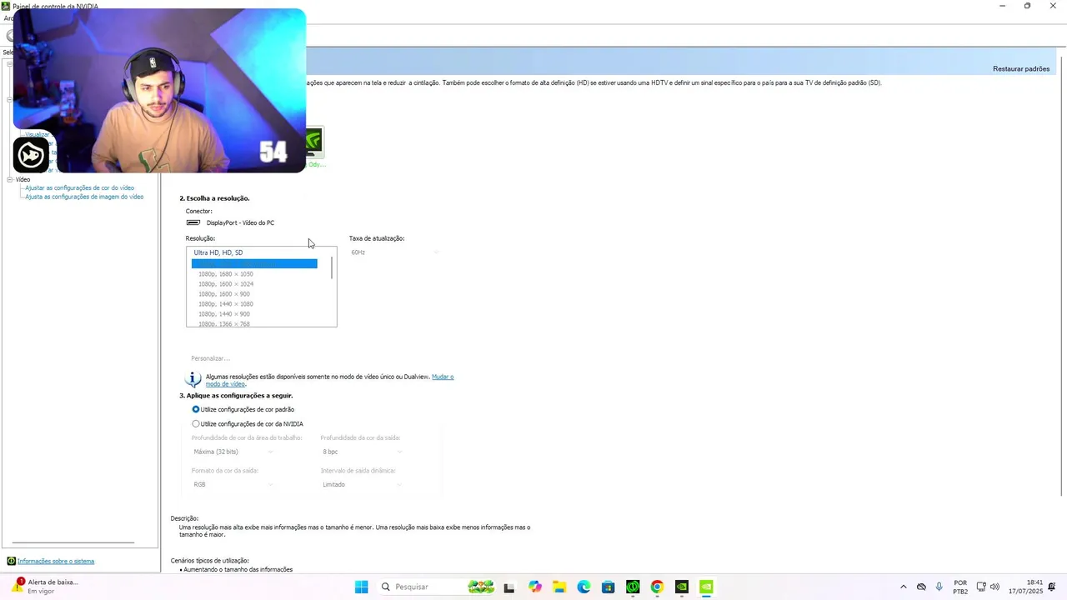The image size is (1067, 600).
Task: Click the info icon beside resolution note
Action: (193, 379)
